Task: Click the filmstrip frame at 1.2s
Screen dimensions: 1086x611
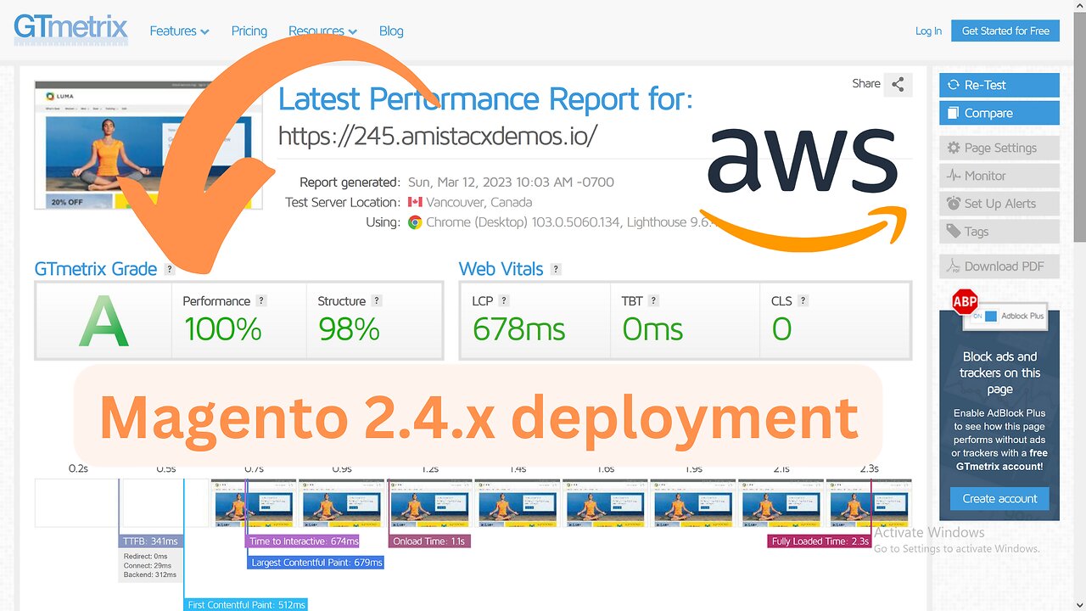Action: point(429,503)
